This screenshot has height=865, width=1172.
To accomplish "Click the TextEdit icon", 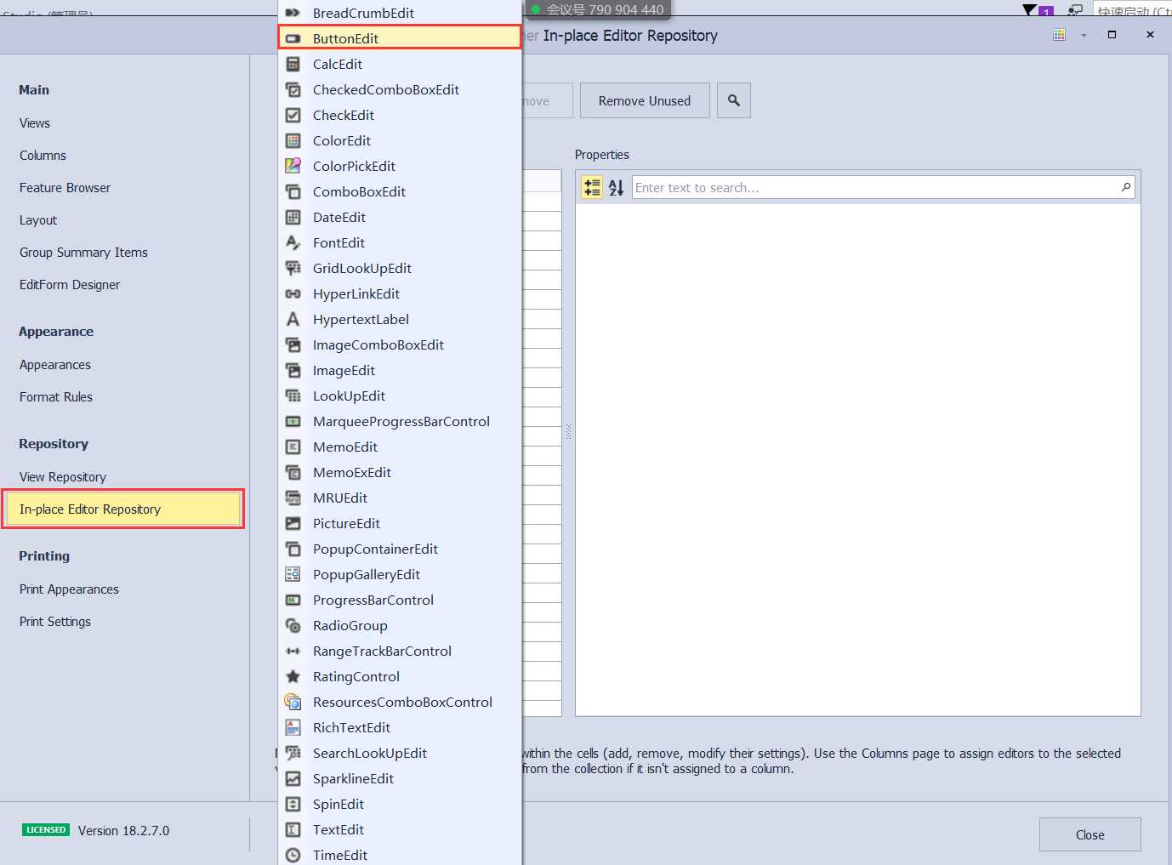I will coord(293,829).
